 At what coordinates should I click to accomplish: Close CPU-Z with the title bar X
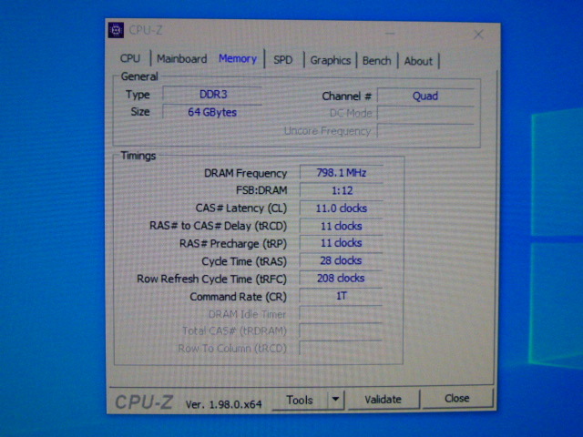[478, 35]
